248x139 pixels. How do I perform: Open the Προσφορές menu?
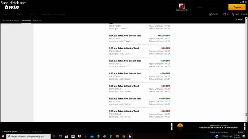click(x=46, y=14)
